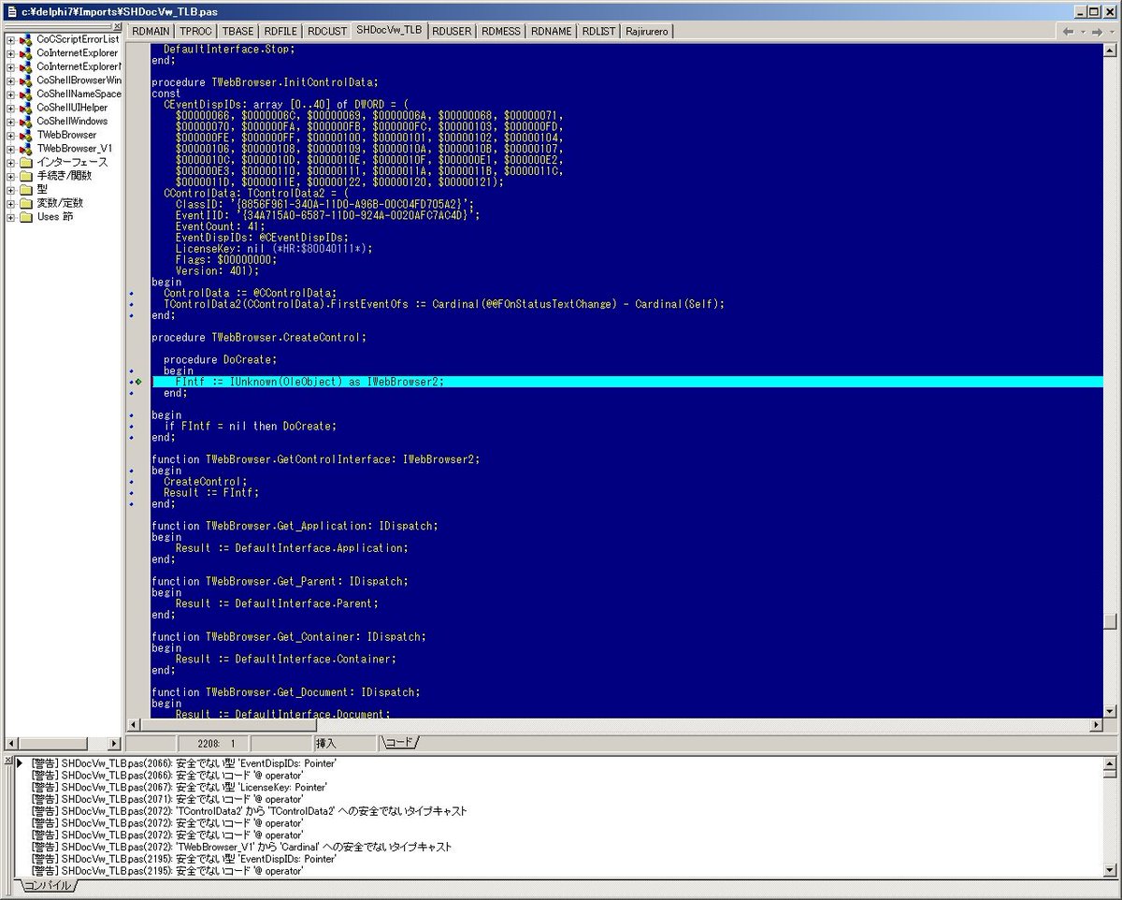Screen dimensions: 1122x900
Task: Expand the 変数/定数 folder node
Action: (x=10, y=203)
